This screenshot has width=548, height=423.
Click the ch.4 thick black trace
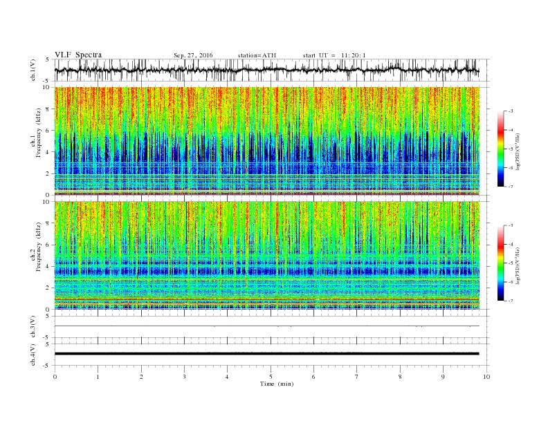pyautogui.click(x=267, y=354)
